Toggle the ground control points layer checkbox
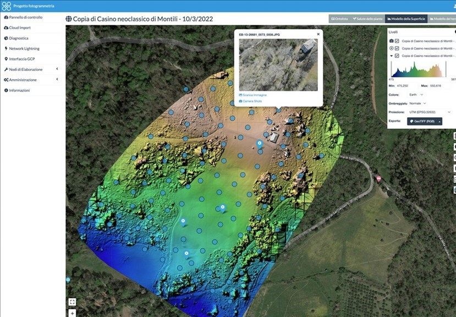The height and width of the screenshot is (317, 456). pos(397,48)
